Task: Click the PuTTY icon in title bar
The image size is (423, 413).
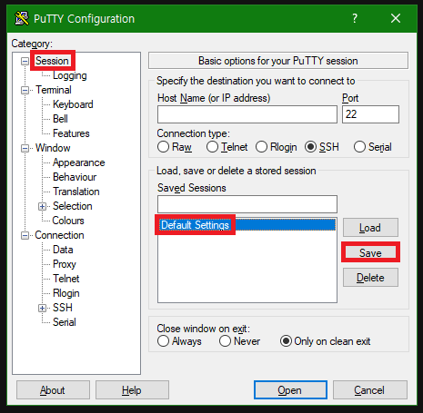Action: tap(22, 18)
